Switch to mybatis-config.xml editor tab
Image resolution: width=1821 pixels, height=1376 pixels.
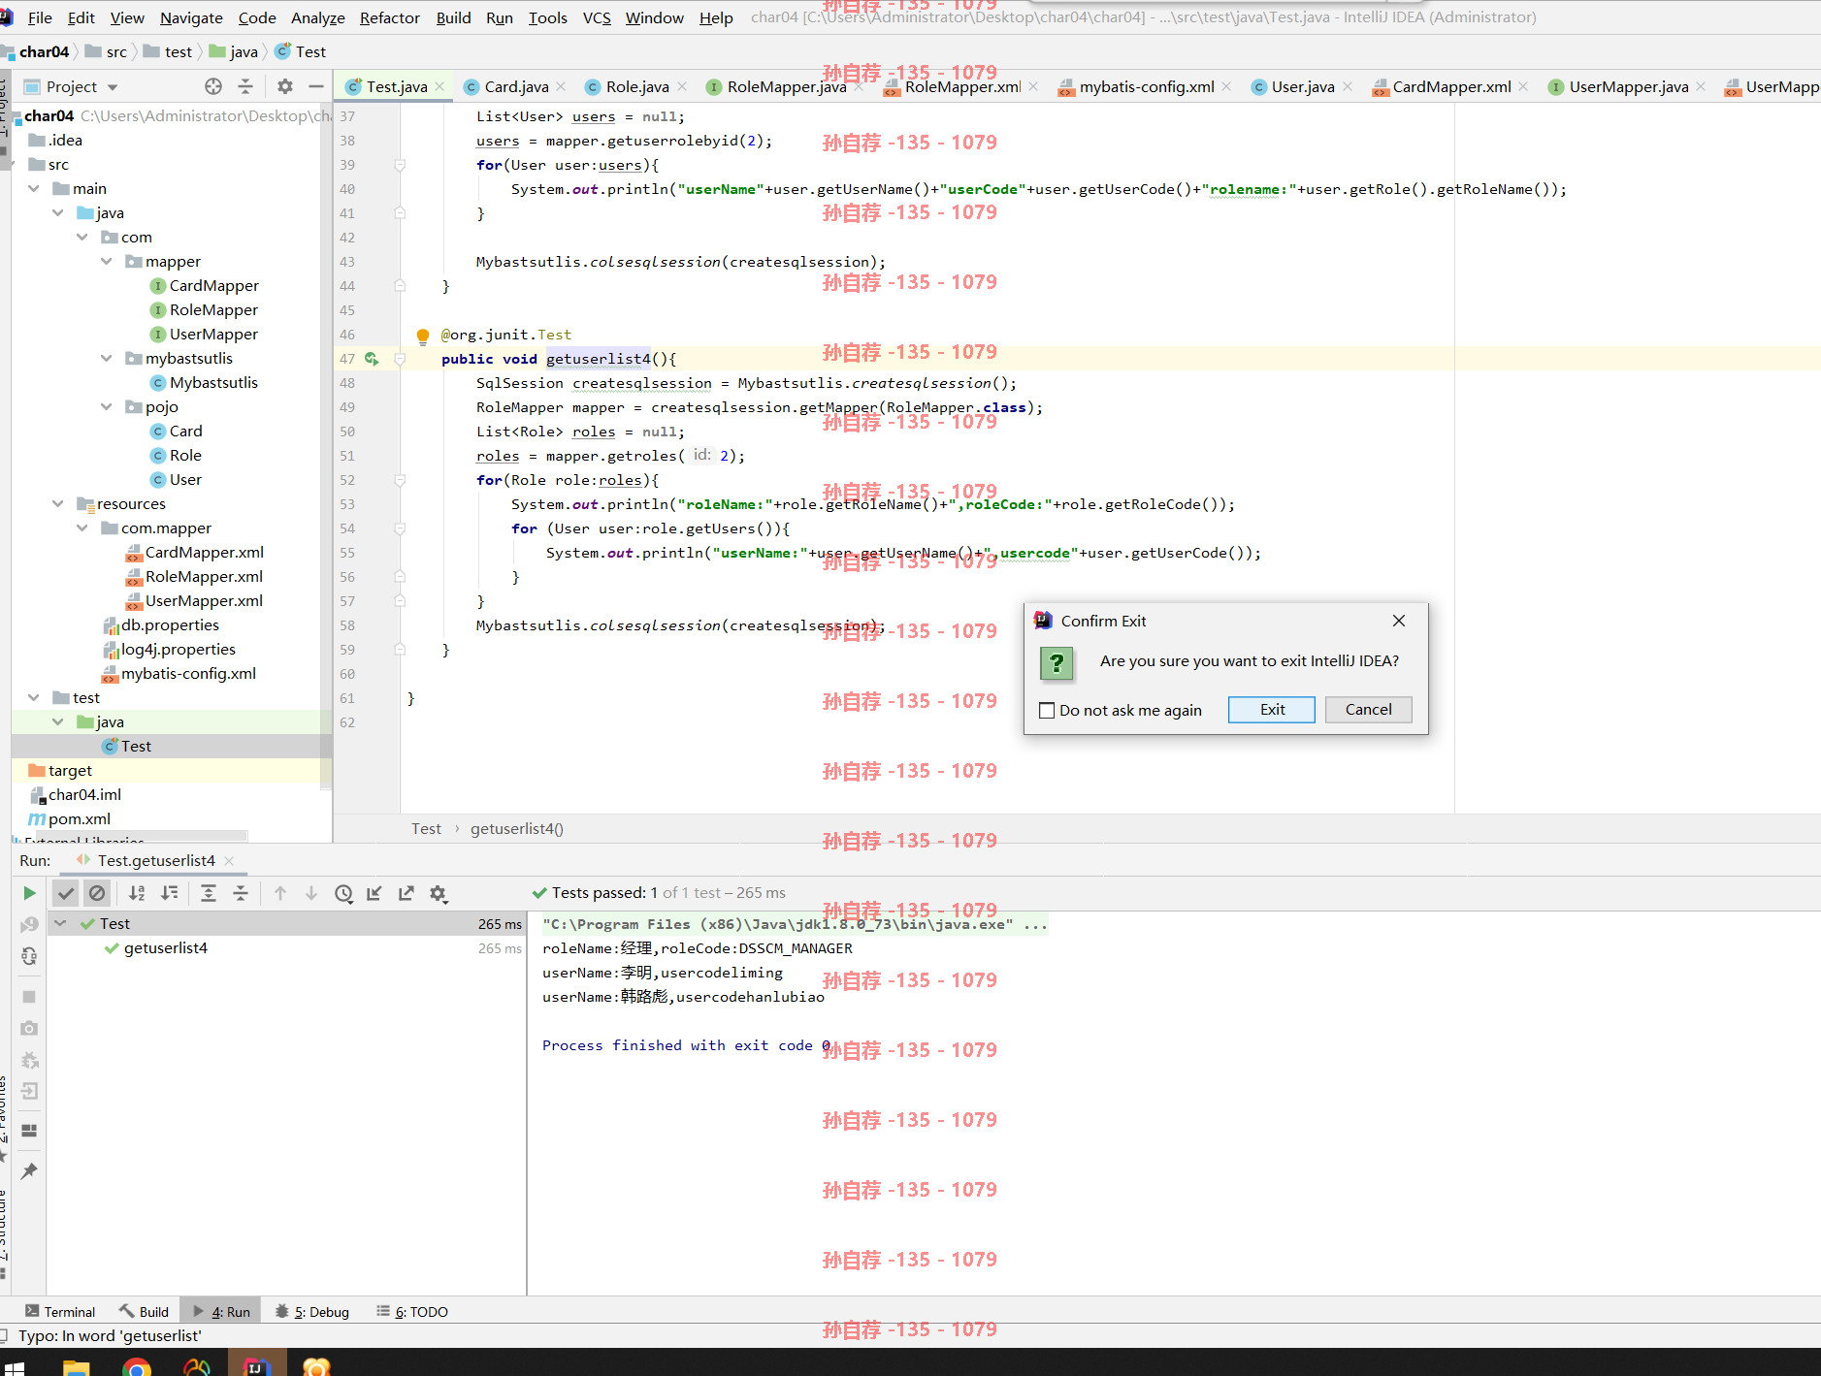click(1147, 86)
